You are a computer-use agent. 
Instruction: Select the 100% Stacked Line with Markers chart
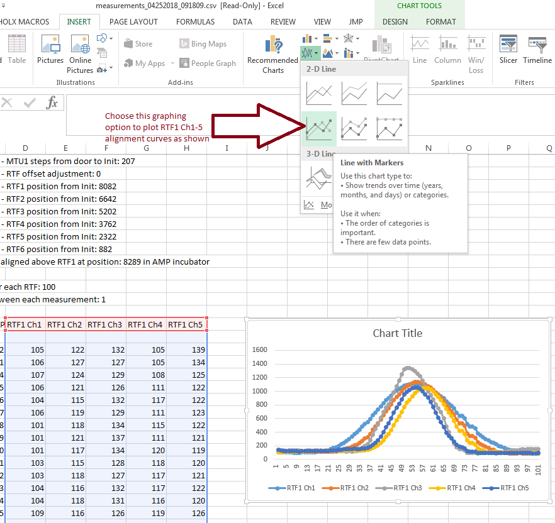click(x=389, y=128)
